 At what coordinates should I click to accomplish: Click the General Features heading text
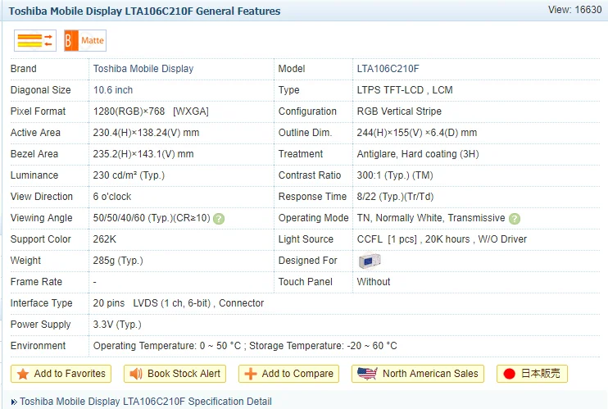point(145,11)
